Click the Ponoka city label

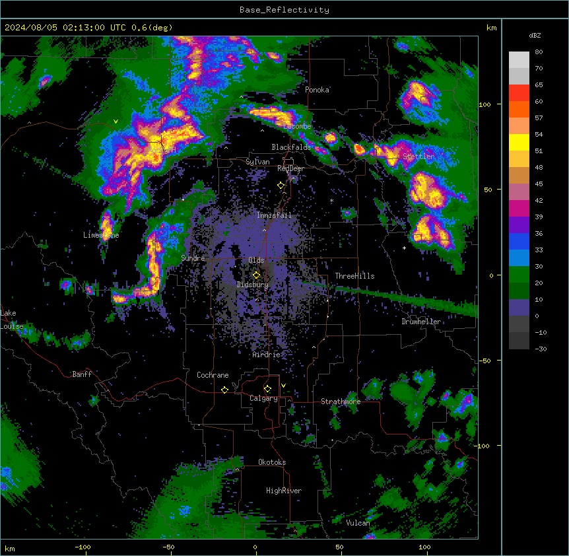pos(317,90)
